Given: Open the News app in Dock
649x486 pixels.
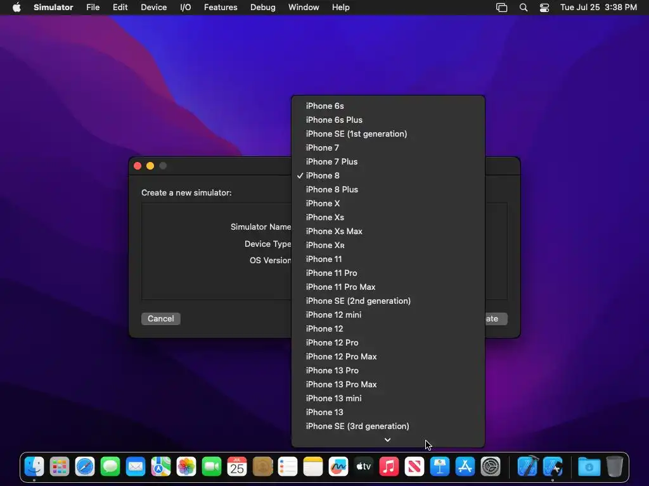Looking at the screenshot, I should click(414, 467).
